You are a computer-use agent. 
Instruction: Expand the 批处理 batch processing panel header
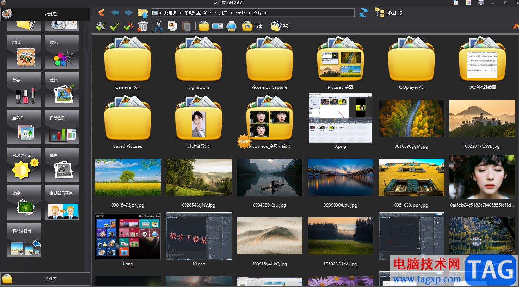(x=46, y=14)
